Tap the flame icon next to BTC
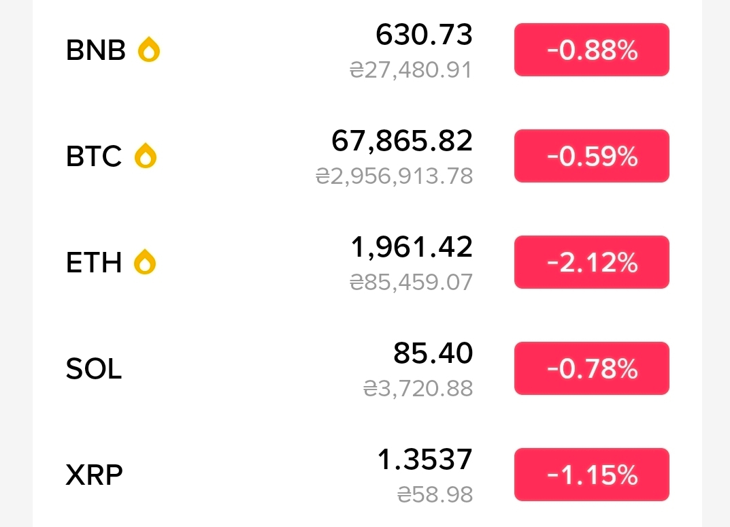The width and height of the screenshot is (730, 527). click(146, 156)
